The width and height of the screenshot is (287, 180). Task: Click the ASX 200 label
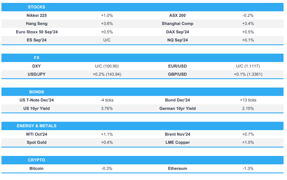coord(178,15)
